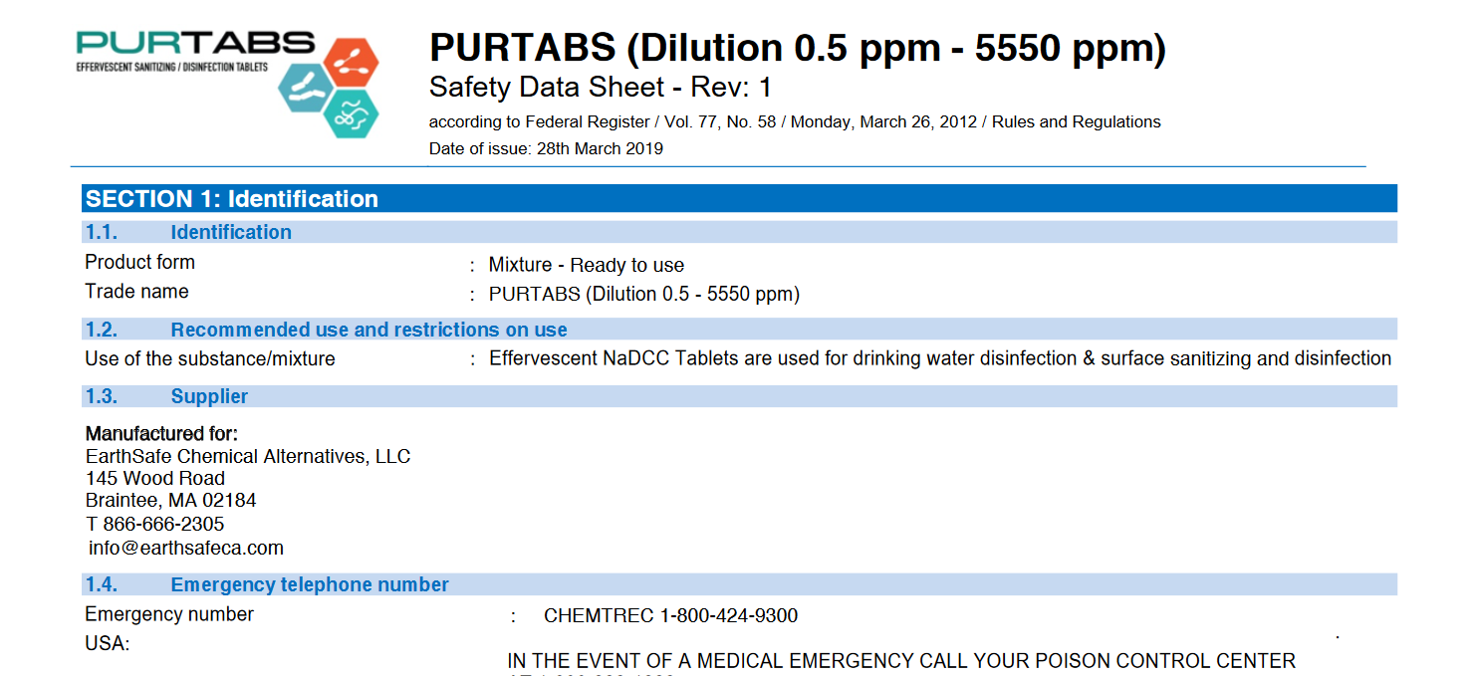Click the T 866-666-2305 phone number
This screenshot has width=1478, height=676.
[x=154, y=524]
